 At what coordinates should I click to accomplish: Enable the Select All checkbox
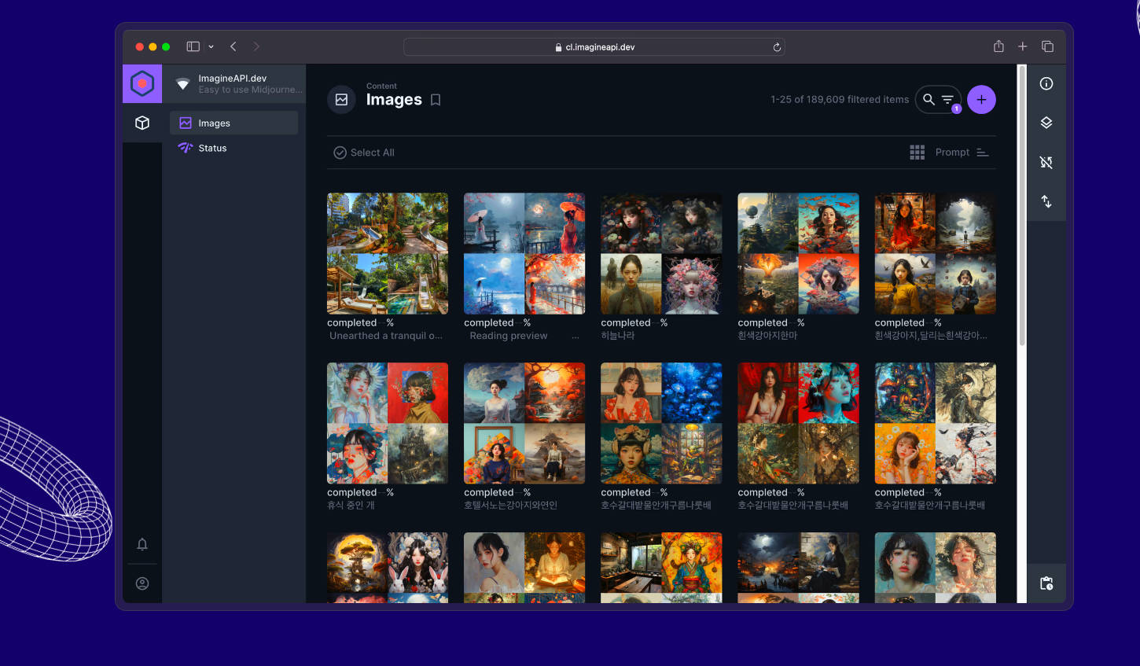tap(339, 152)
